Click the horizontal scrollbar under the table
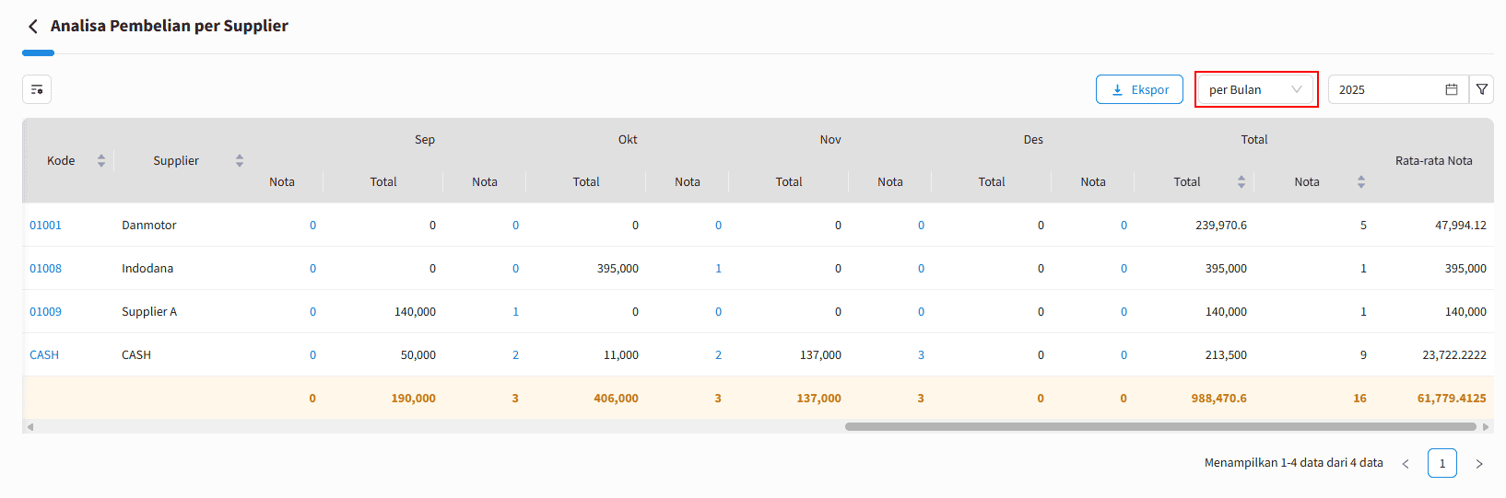This screenshot has width=1506, height=498. tap(1159, 427)
